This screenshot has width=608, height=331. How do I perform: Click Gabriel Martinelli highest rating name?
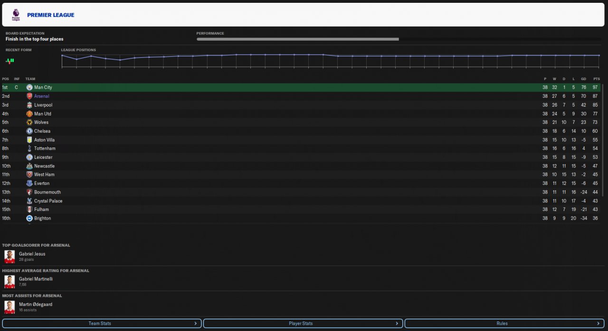coord(36,279)
